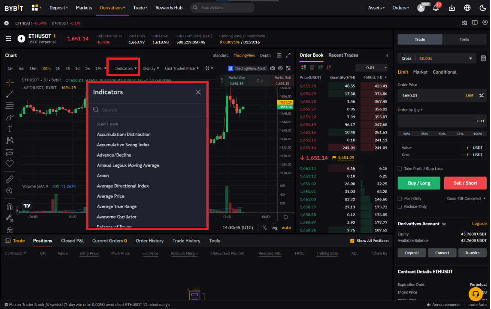
Task: Toggle Take Profit / Stop Loss checkbox
Action: [x=400, y=169]
